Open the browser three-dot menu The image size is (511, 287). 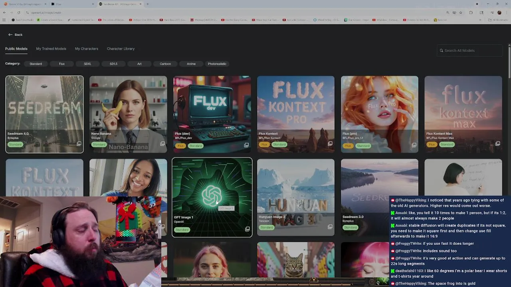(x=506, y=12)
